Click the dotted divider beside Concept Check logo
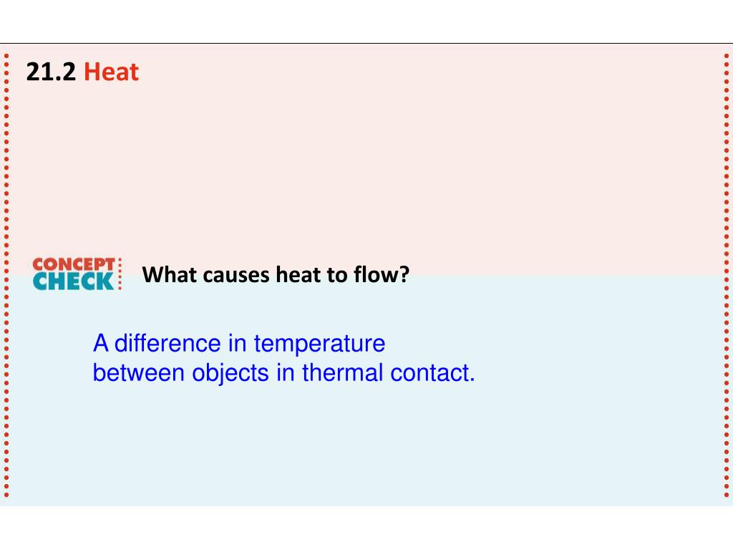 pyautogui.click(x=120, y=274)
